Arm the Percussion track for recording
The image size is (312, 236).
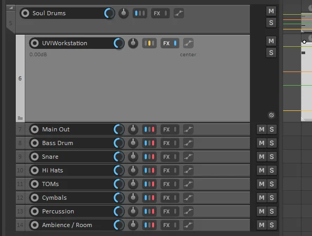pos(35,211)
